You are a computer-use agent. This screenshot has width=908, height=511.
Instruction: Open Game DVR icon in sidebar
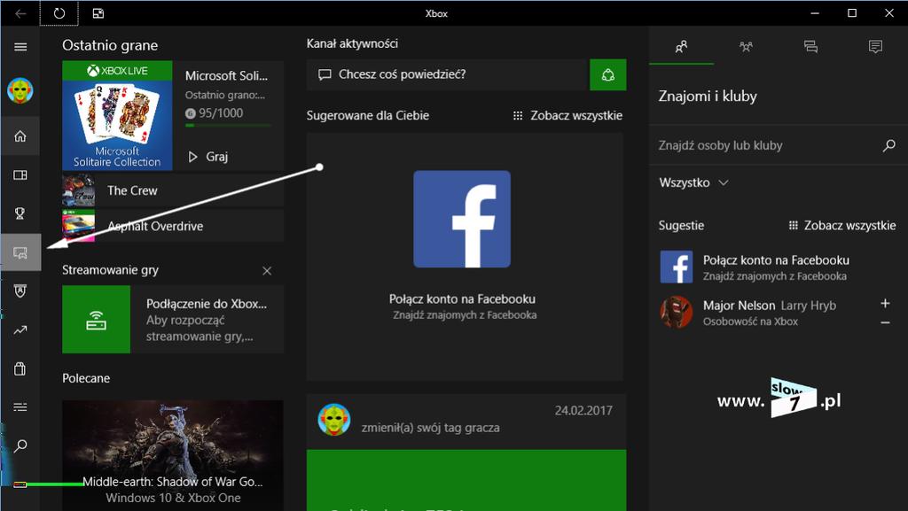(21, 252)
